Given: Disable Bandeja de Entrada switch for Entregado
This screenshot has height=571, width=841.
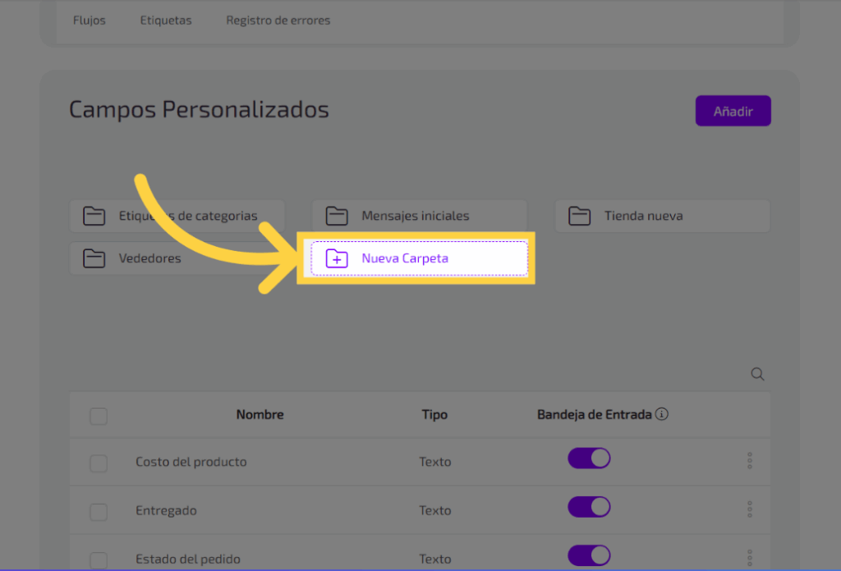Looking at the screenshot, I should point(589,507).
